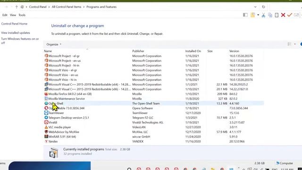The width and height of the screenshot is (302, 170).
Task: Expand chevron after All Control Panel Items
Action: pyautogui.click(x=84, y=7)
